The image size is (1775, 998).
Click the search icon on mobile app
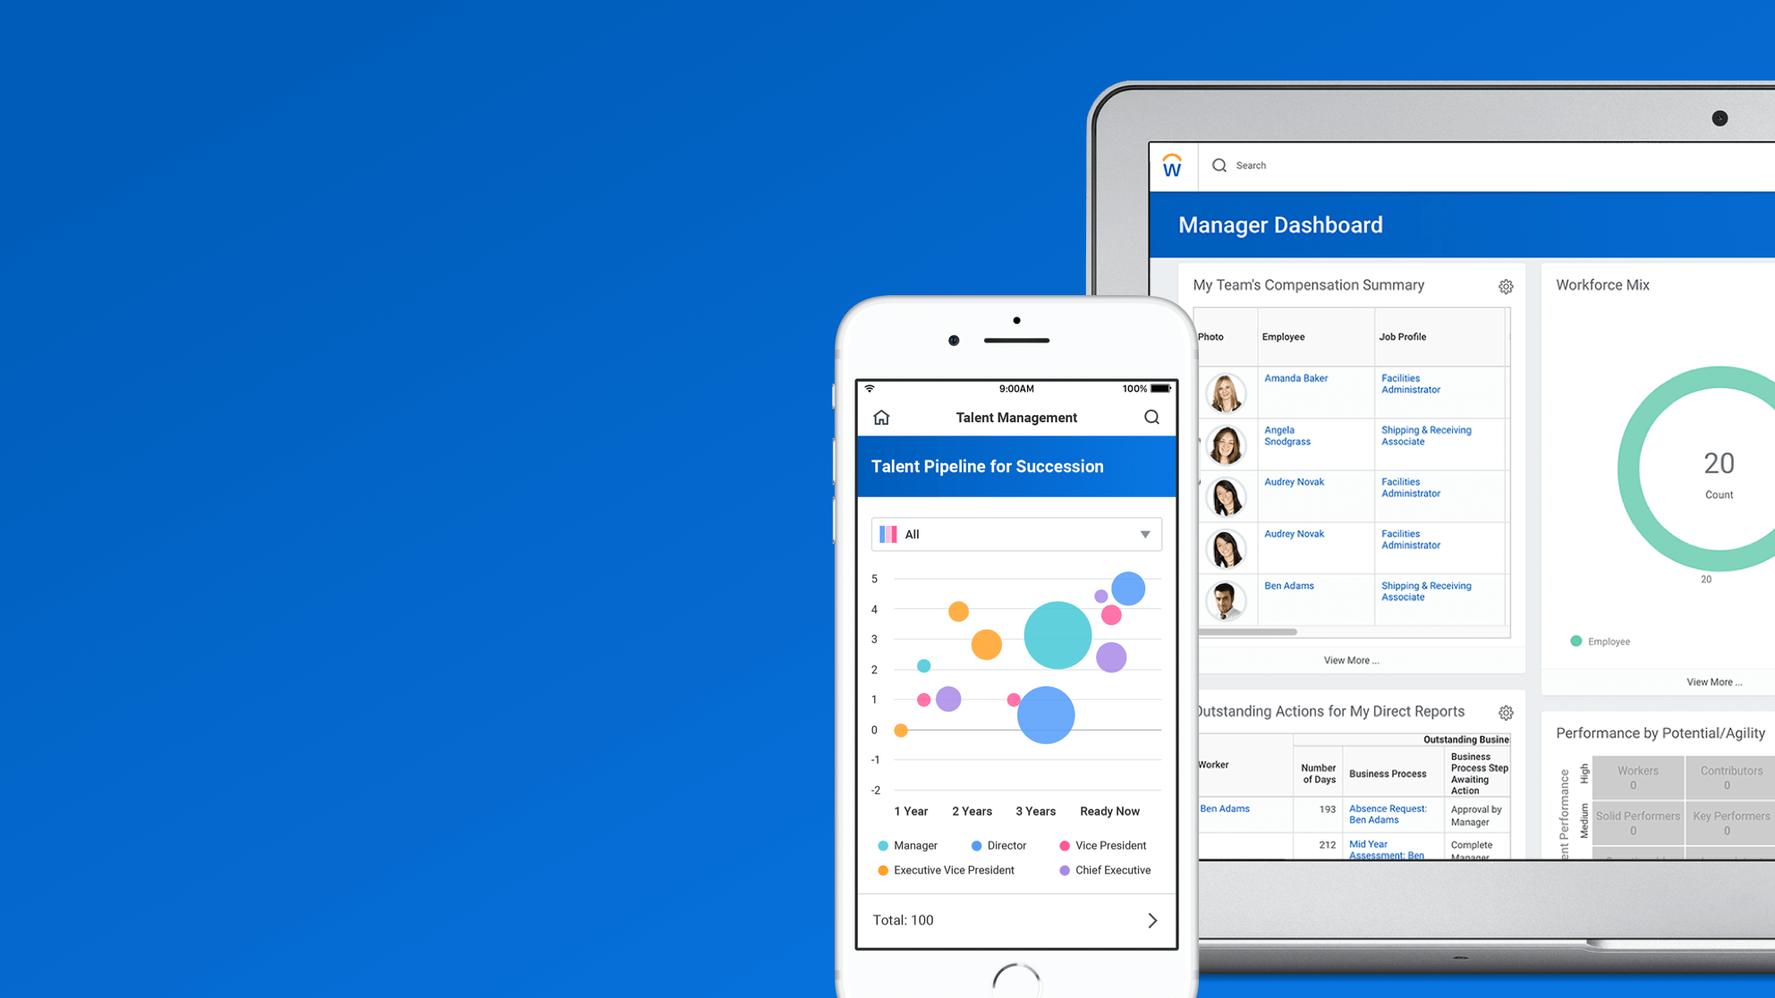1150,417
